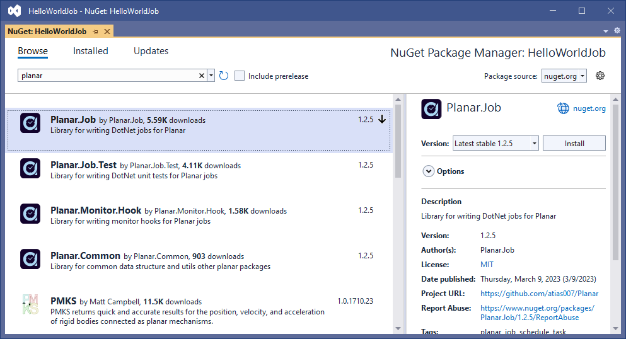Viewport: 626px width, 339px height.
Task: Click the Planar.Job heading in details pane
Action: click(473, 108)
